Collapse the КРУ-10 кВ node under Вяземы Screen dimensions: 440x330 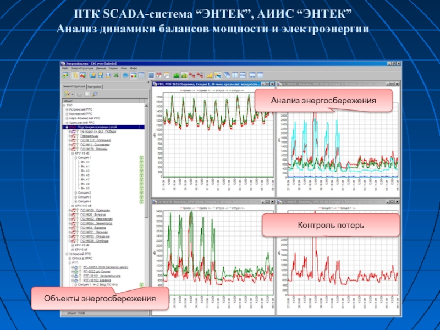tap(73, 153)
